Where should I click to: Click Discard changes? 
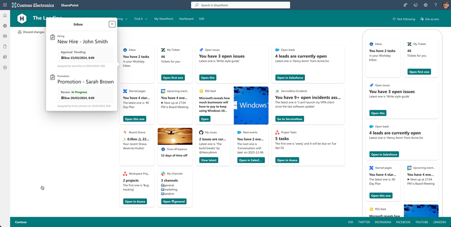pos(31,32)
